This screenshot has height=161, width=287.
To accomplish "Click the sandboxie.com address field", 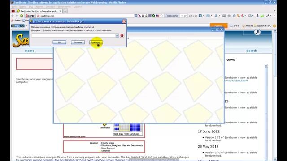I will click(84, 16).
